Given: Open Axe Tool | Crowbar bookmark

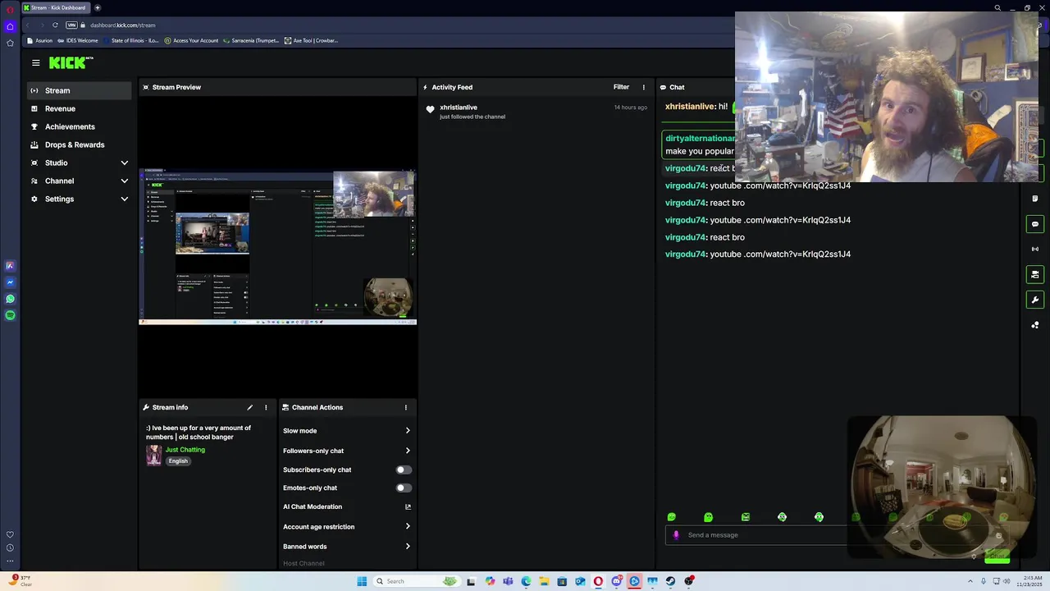Looking at the screenshot, I should tap(311, 40).
